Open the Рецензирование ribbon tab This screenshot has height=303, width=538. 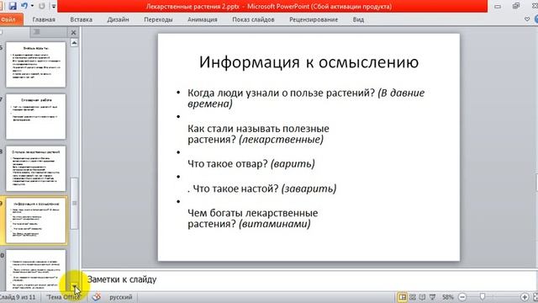click(x=314, y=19)
